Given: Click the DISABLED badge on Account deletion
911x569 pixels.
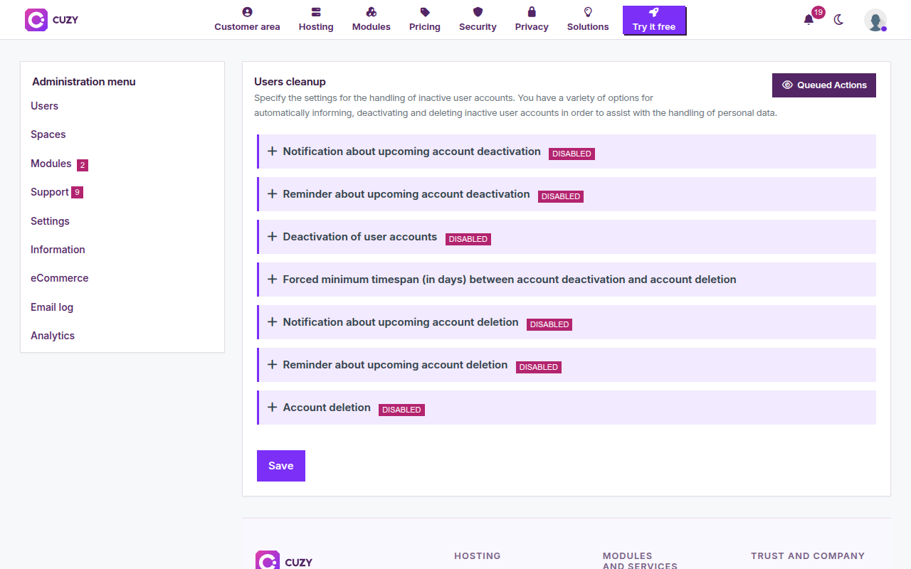Looking at the screenshot, I should (401, 410).
